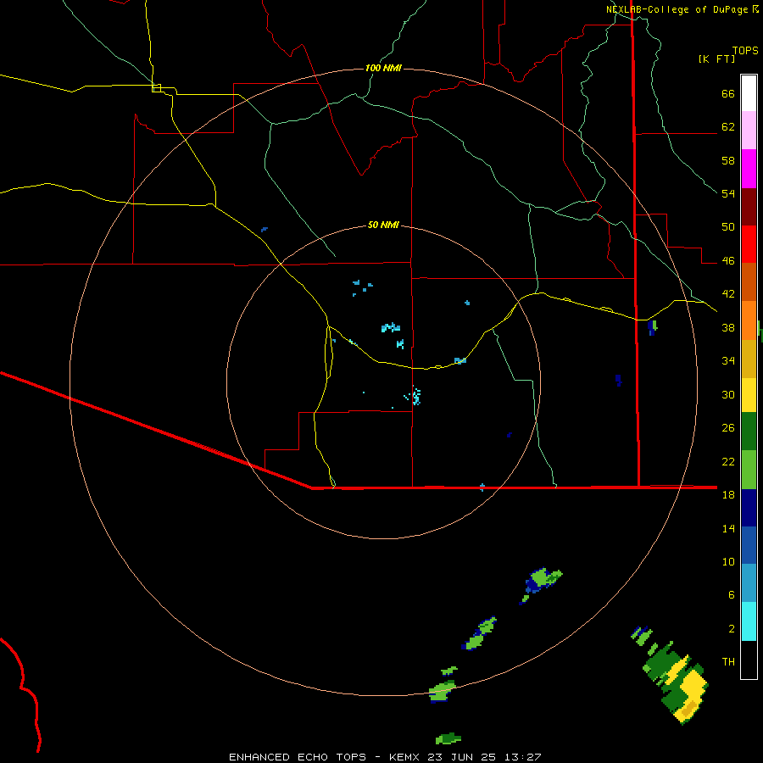Click the ENHANCED ECHO TOPS caption text
Image resolution: width=763 pixels, height=763 pixels.
[x=298, y=757]
